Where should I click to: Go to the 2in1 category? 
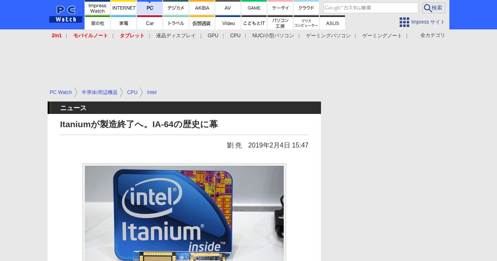pyautogui.click(x=57, y=36)
